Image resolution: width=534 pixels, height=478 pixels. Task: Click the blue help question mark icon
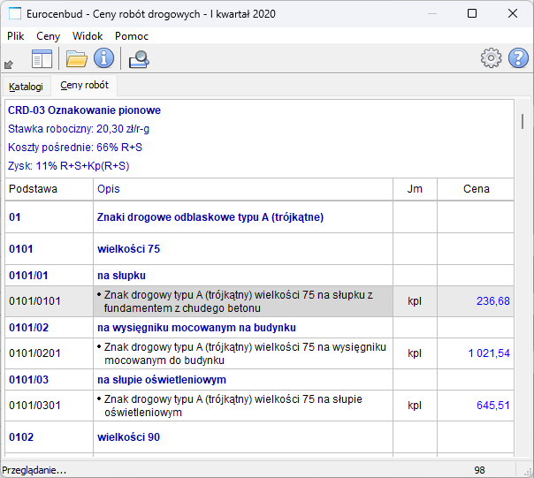[x=518, y=59]
